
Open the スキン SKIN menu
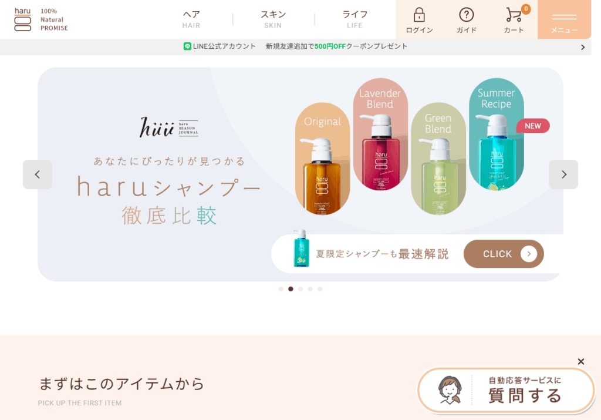(x=273, y=19)
